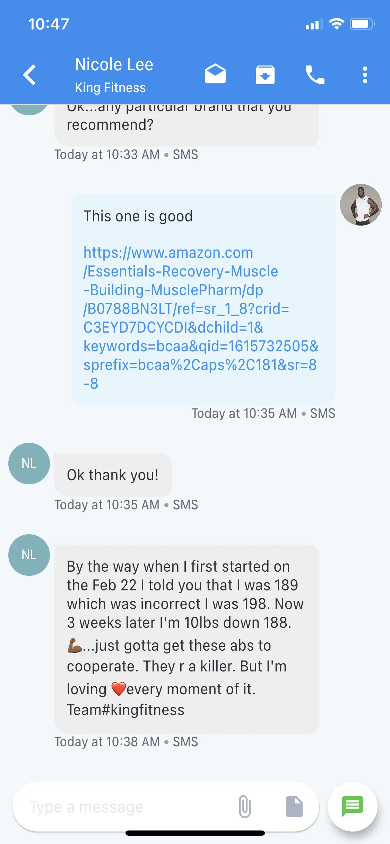Image resolution: width=390 pixels, height=844 pixels.
Task: Open the three-dot overflow menu
Action: pos(365,75)
